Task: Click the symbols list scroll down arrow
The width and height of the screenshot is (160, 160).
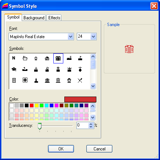Action: tap(93, 86)
